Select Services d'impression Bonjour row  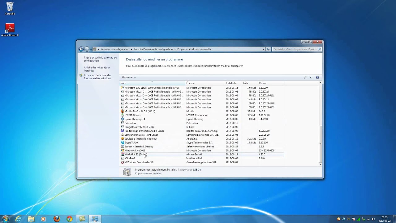pyautogui.click(x=202, y=139)
